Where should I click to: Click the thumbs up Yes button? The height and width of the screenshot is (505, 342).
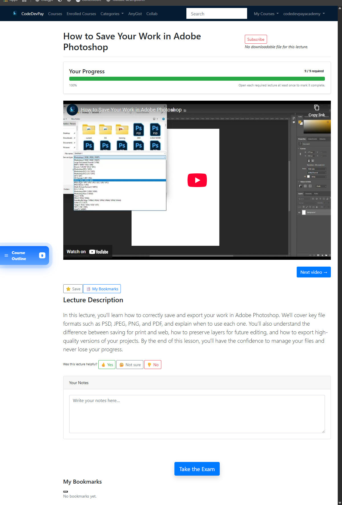coord(107,365)
